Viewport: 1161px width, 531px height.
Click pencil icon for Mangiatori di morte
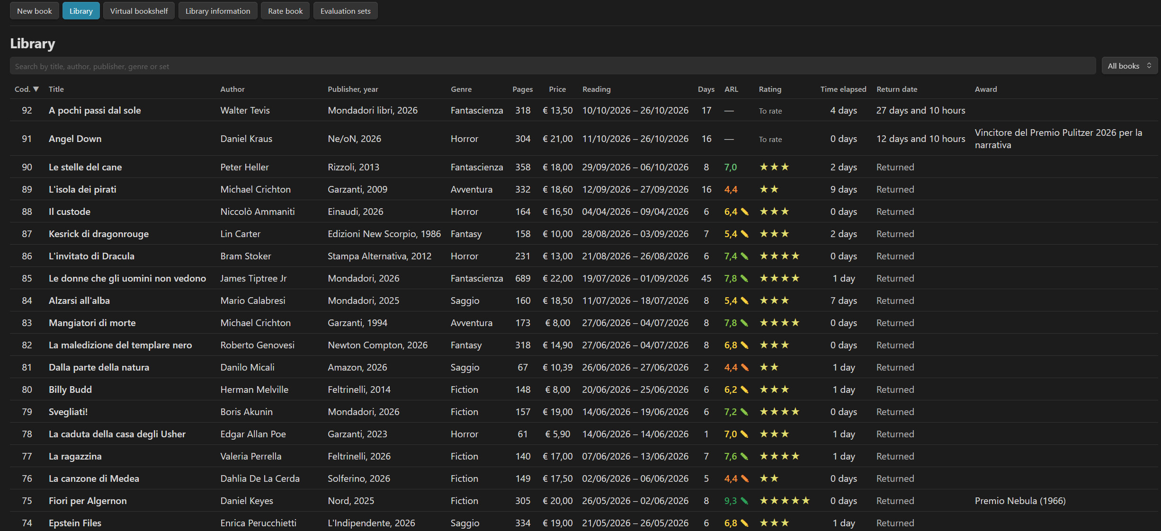click(745, 323)
